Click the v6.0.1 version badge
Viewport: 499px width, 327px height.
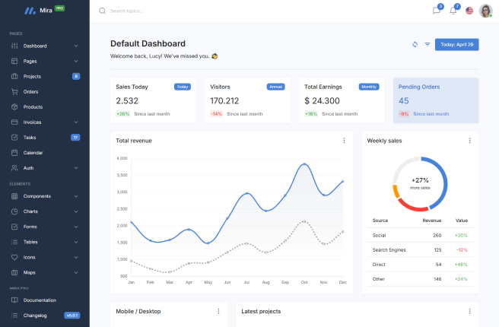pos(72,316)
